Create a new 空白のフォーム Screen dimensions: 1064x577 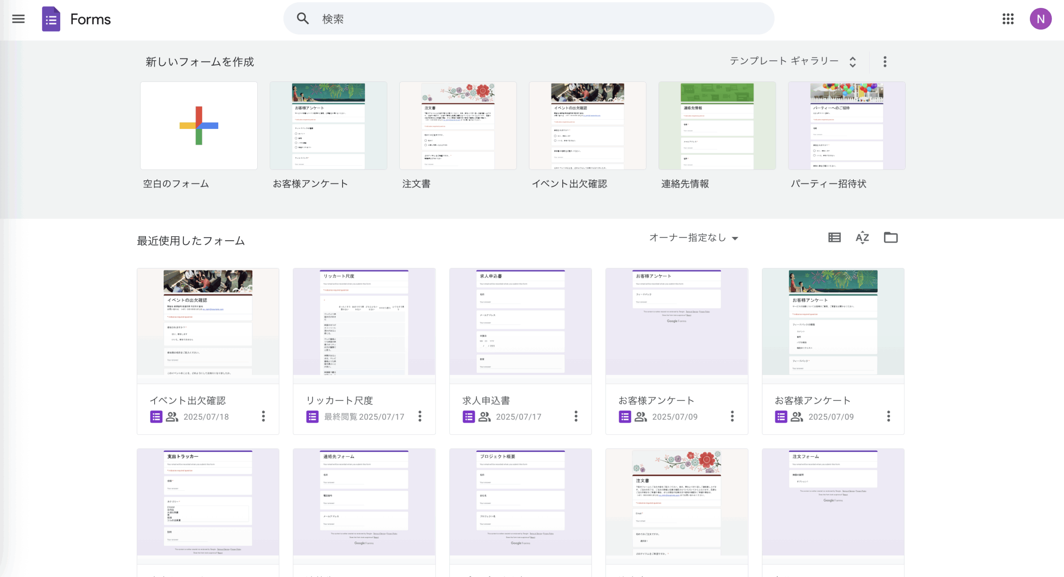click(199, 126)
